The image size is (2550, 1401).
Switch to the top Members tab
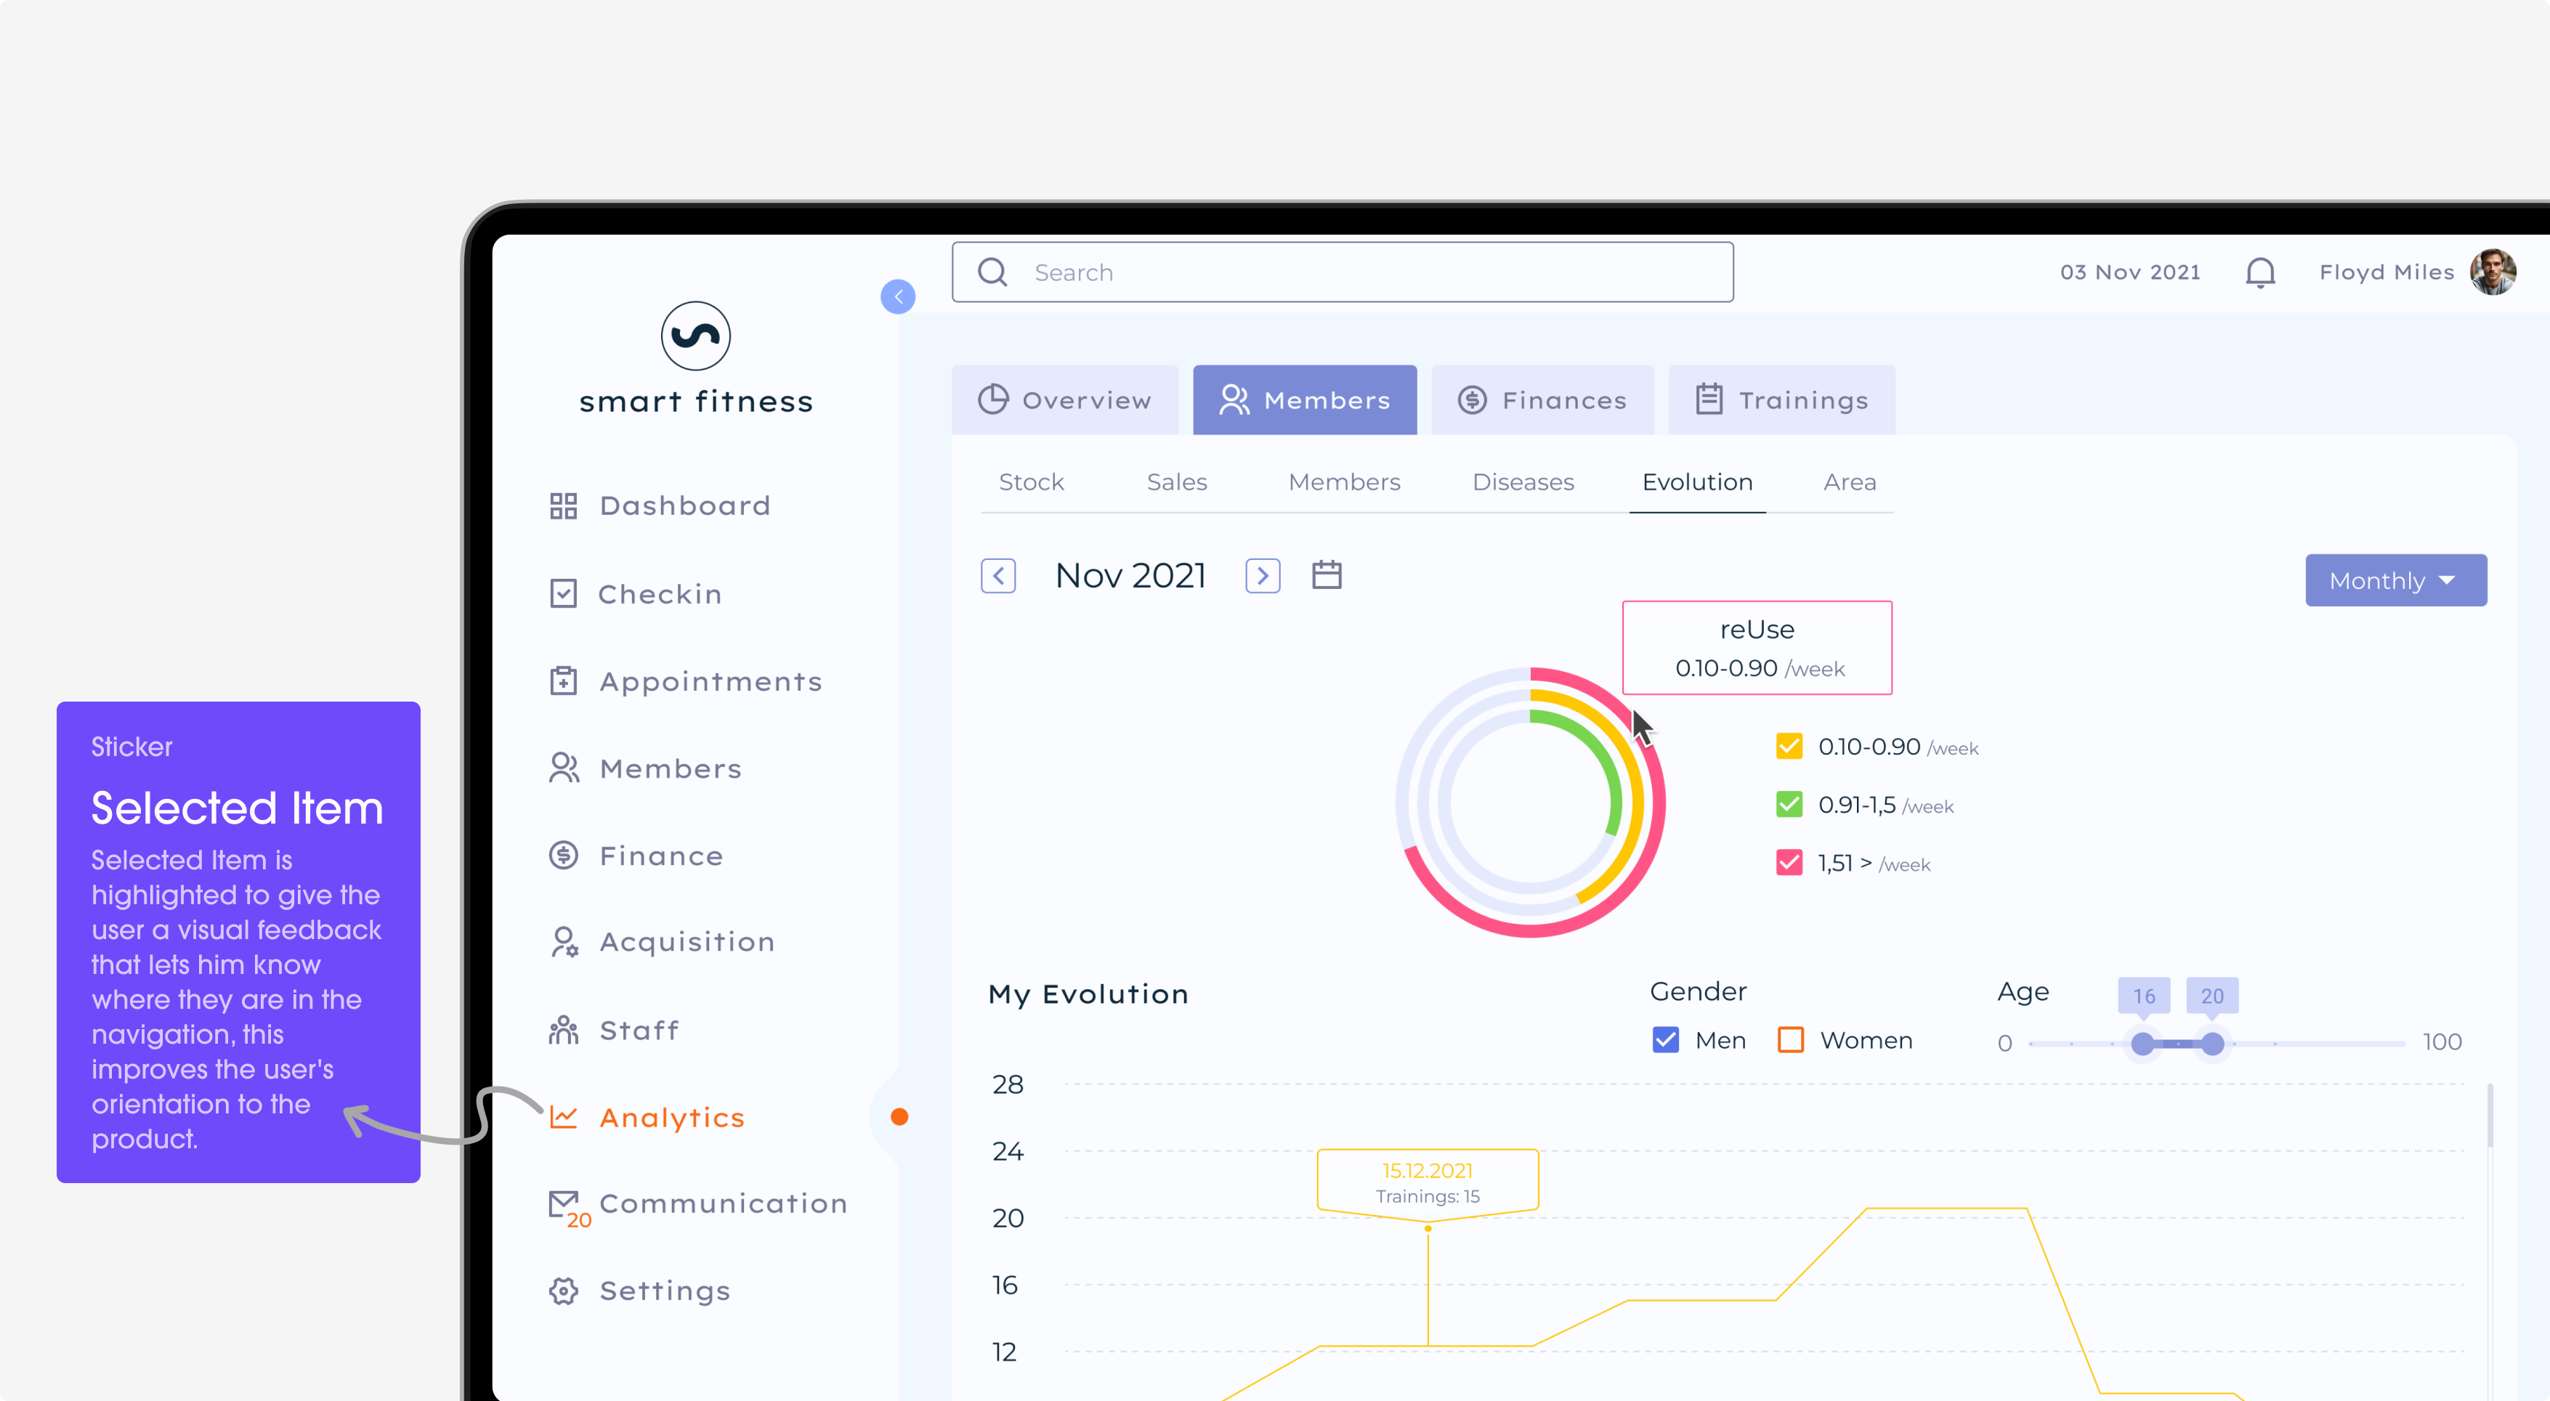pyautogui.click(x=1305, y=399)
